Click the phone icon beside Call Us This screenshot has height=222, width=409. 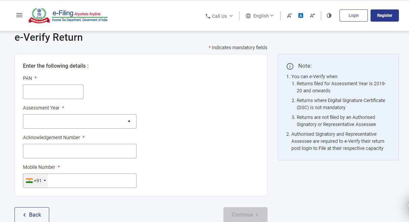pyautogui.click(x=208, y=16)
